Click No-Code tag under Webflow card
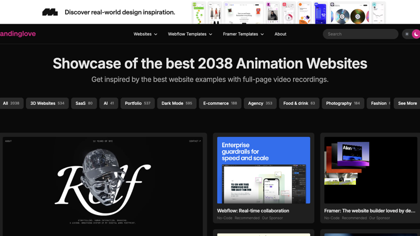Viewport: 420px width, 236px height. coord(225,218)
